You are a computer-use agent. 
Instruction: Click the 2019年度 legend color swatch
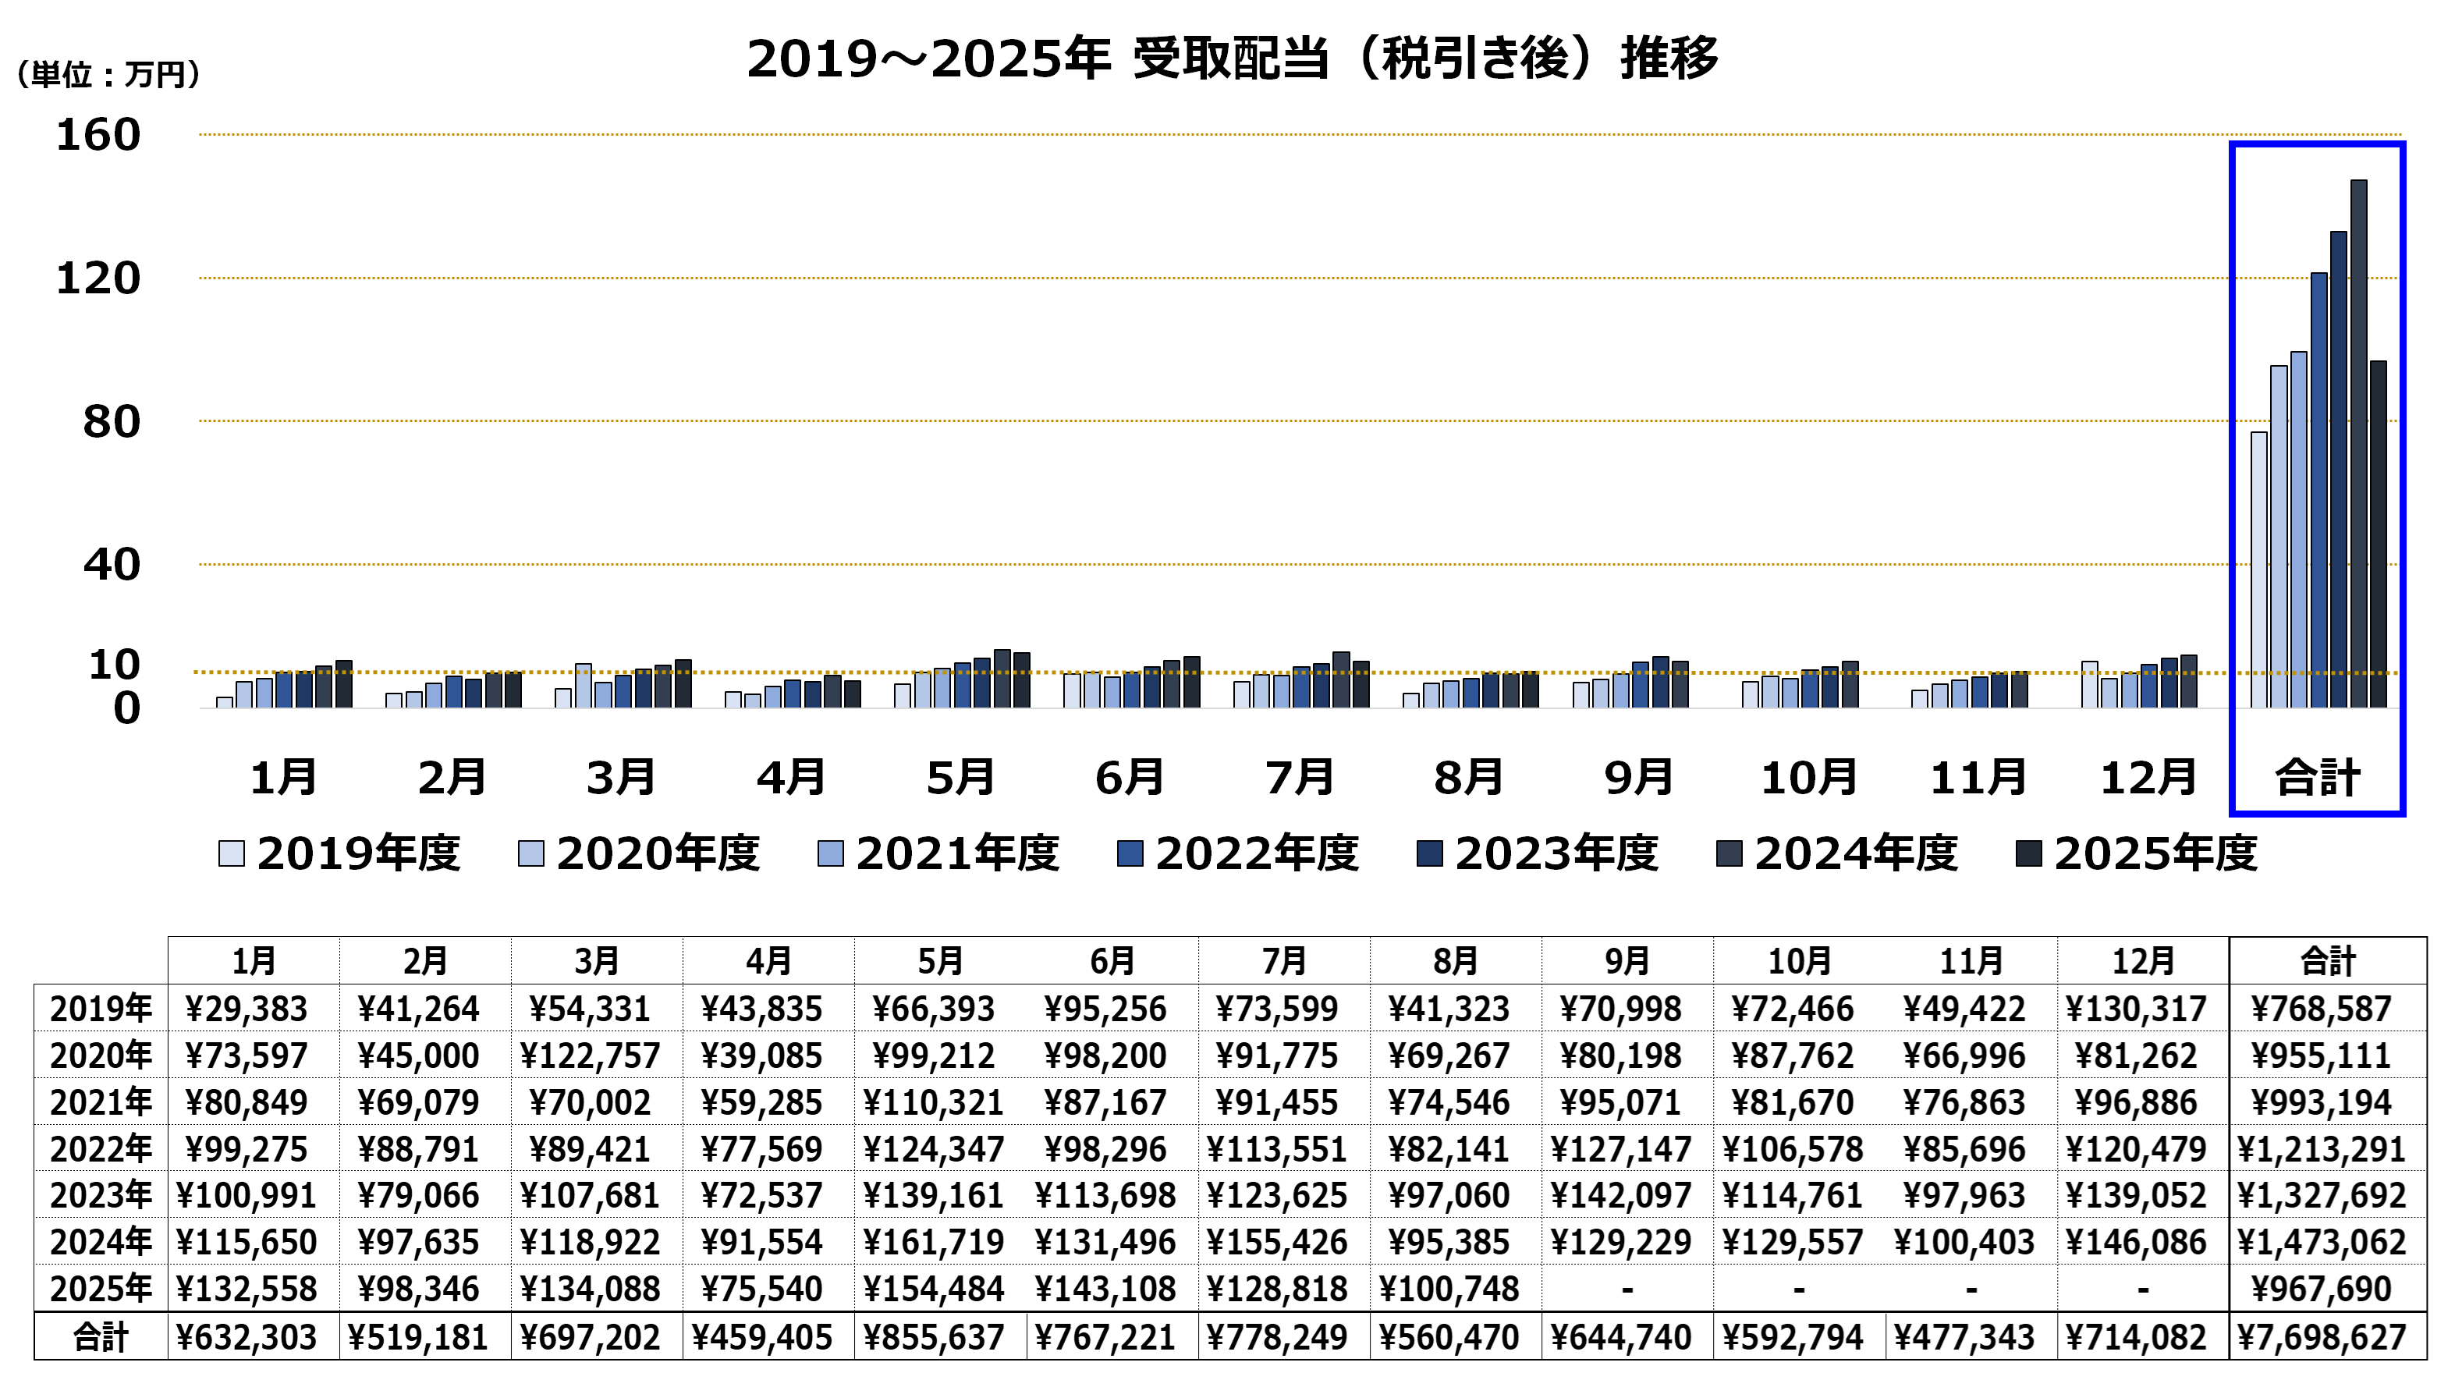pos(231,853)
